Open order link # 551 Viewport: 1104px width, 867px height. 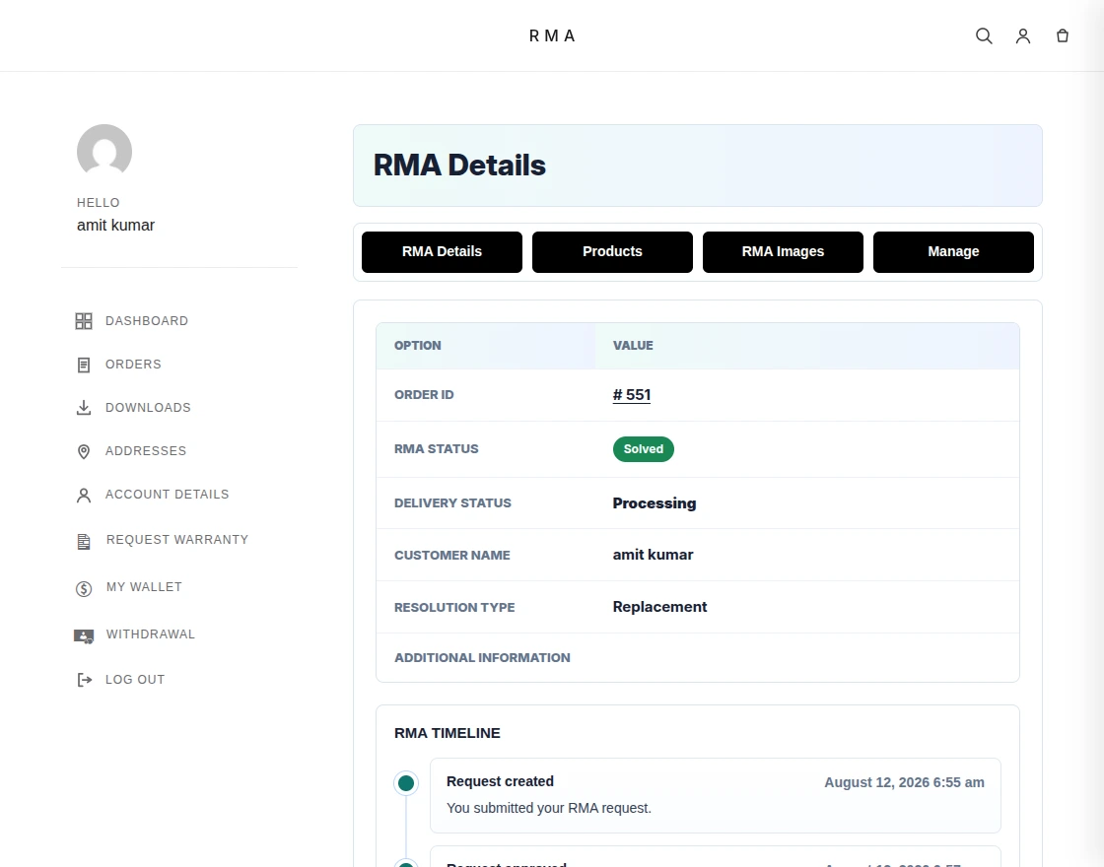point(632,395)
